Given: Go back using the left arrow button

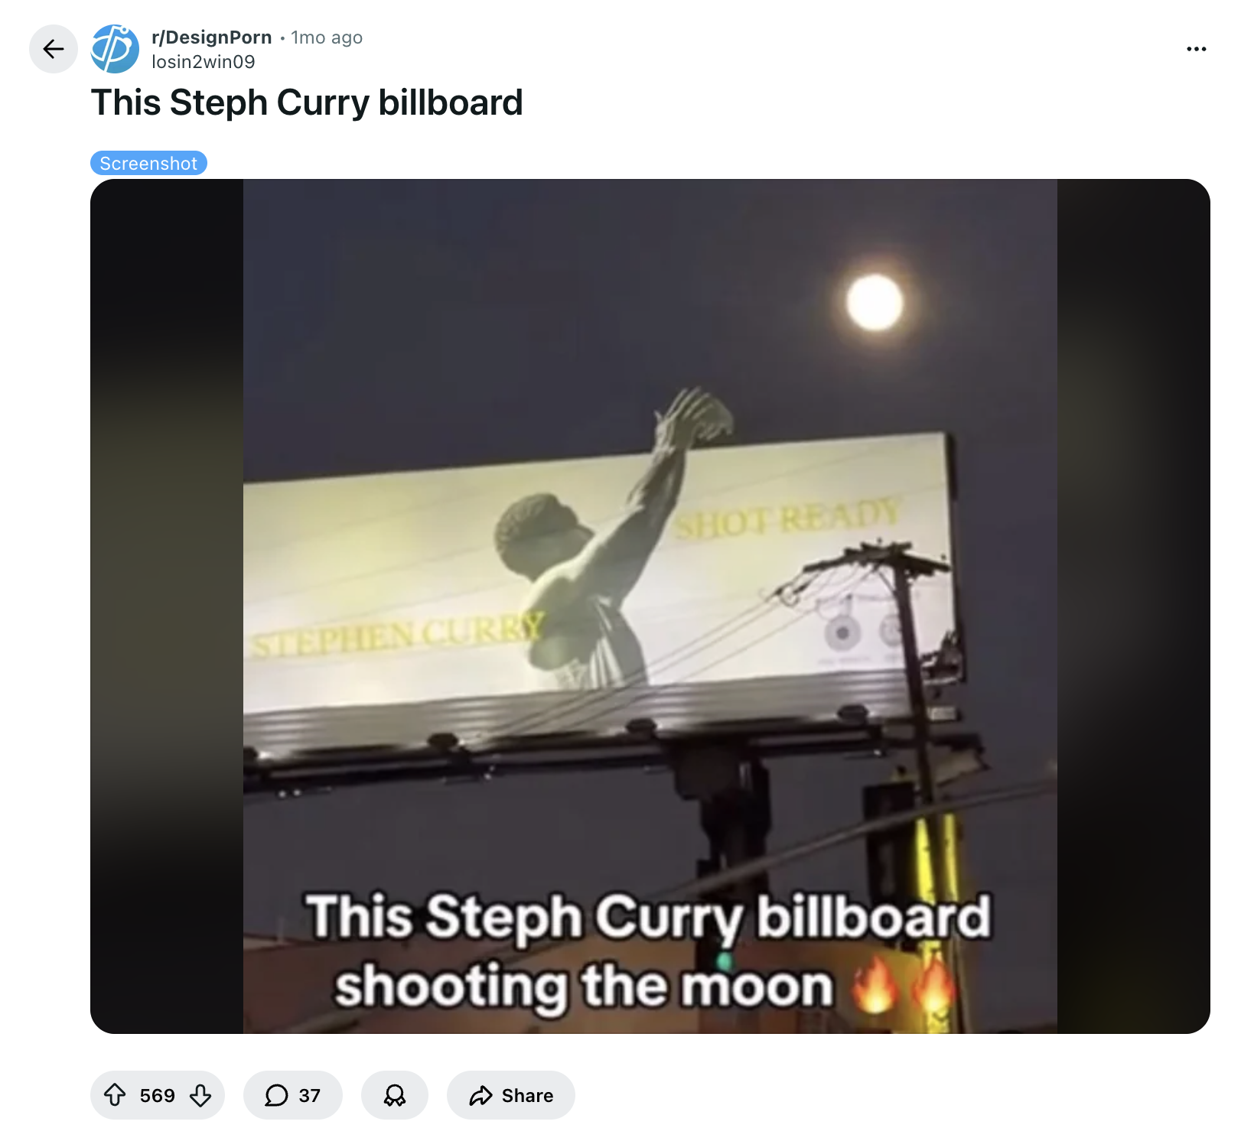Looking at the screenshot, I should [x=54, y=49].
